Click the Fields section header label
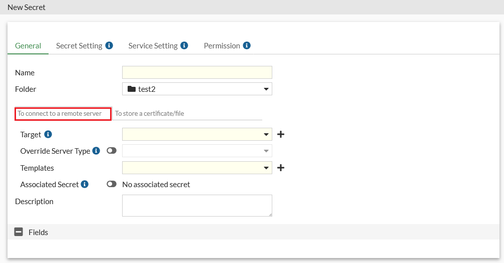This screenshot has width=504, height=263. pos(38,232)
